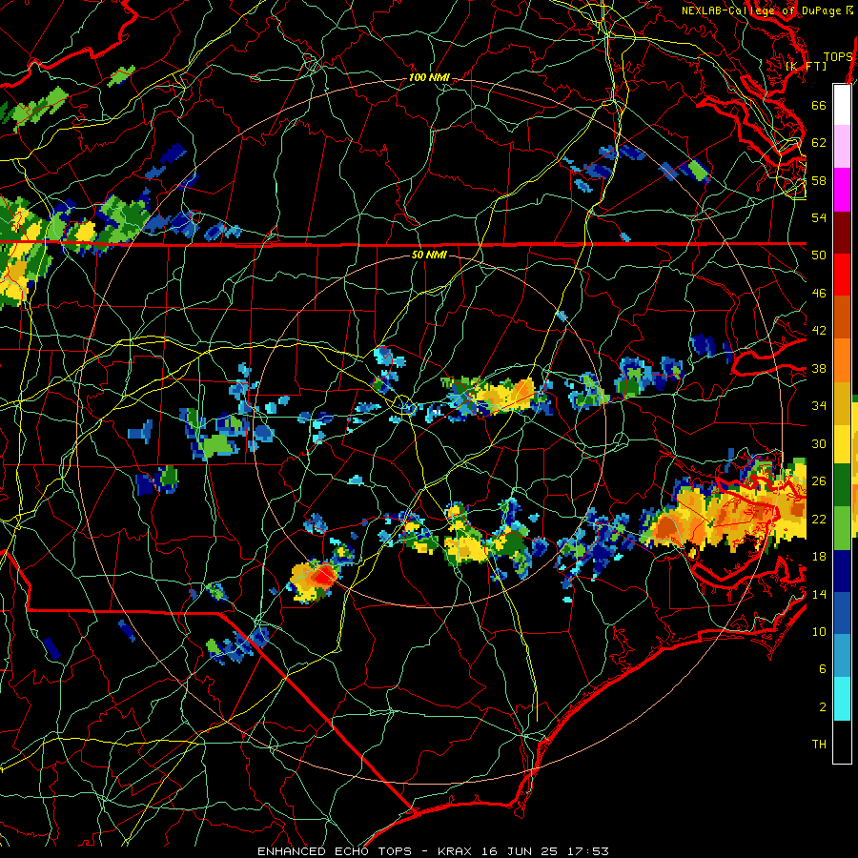Click the legend value "34"

[819, 405]
